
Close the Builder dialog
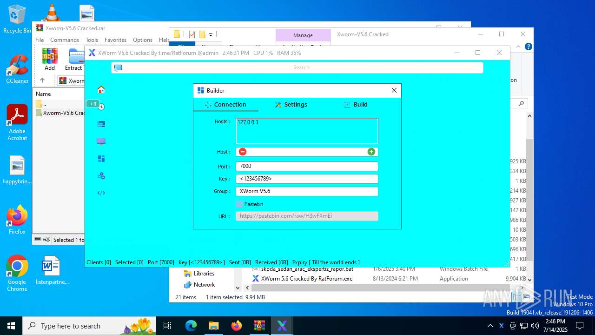(x=394, y=90)
